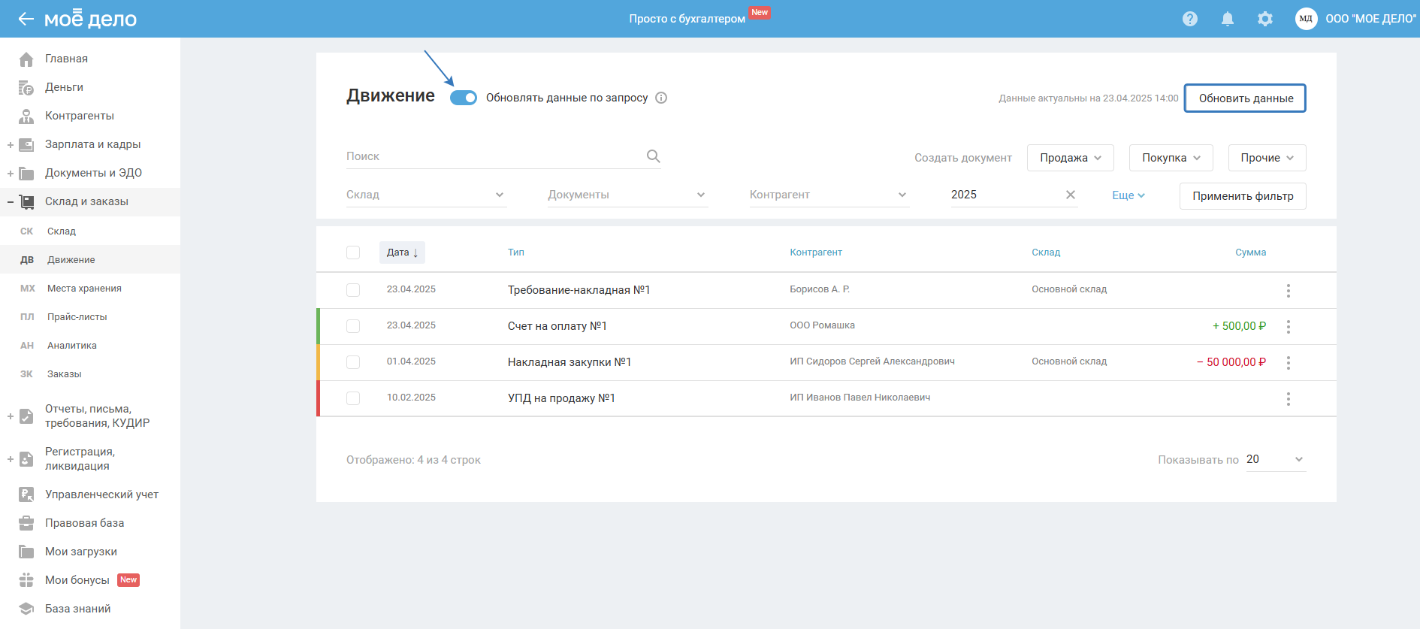
Task: Check the Накладная закупки №1 row checkbox
Action: tap(353, 362)
